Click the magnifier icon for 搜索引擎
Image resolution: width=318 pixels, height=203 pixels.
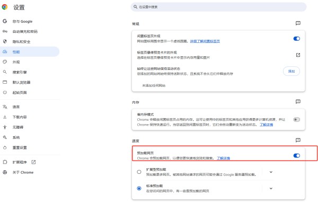pos(5,72)
